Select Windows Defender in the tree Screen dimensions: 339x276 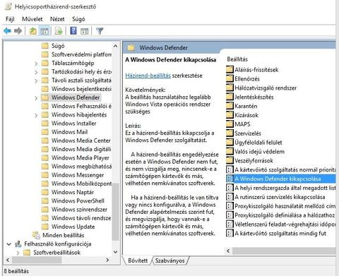[x=71, y=97]
